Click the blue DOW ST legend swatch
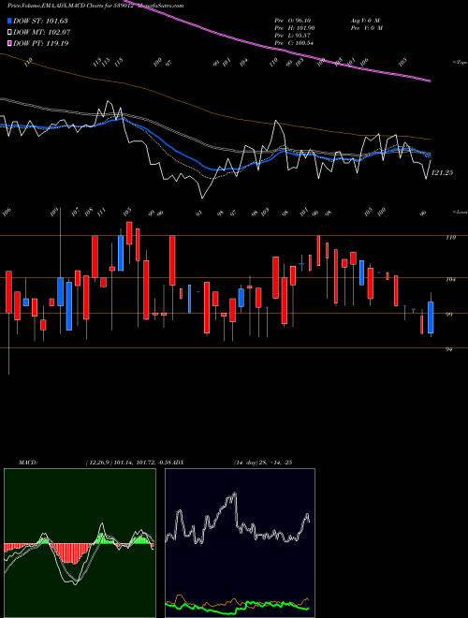This screenshot has height=618, width=468. (x=9, y=22)
